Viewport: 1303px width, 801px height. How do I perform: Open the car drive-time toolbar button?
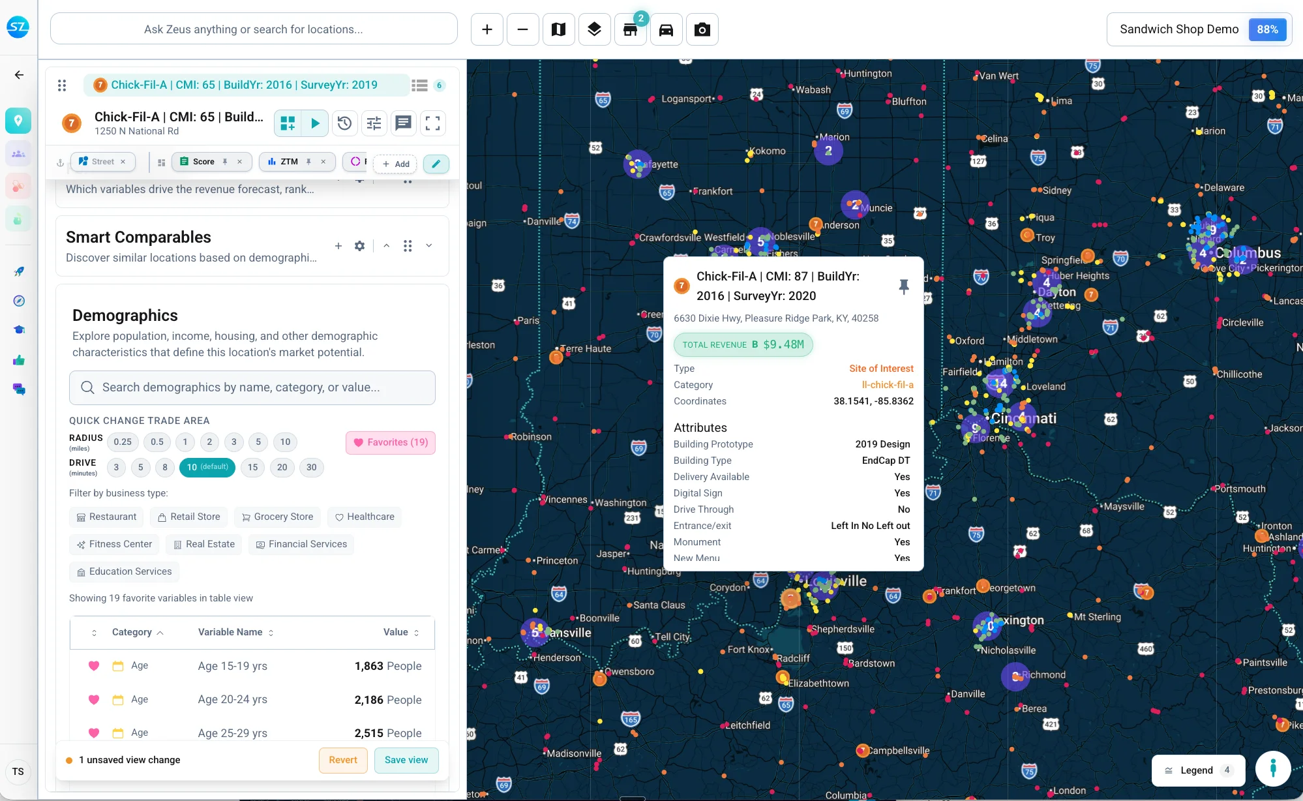(x=666, y=29)
